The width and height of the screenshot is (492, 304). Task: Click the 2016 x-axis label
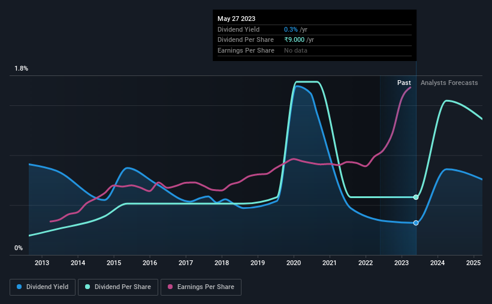click(x=150, y=263)
